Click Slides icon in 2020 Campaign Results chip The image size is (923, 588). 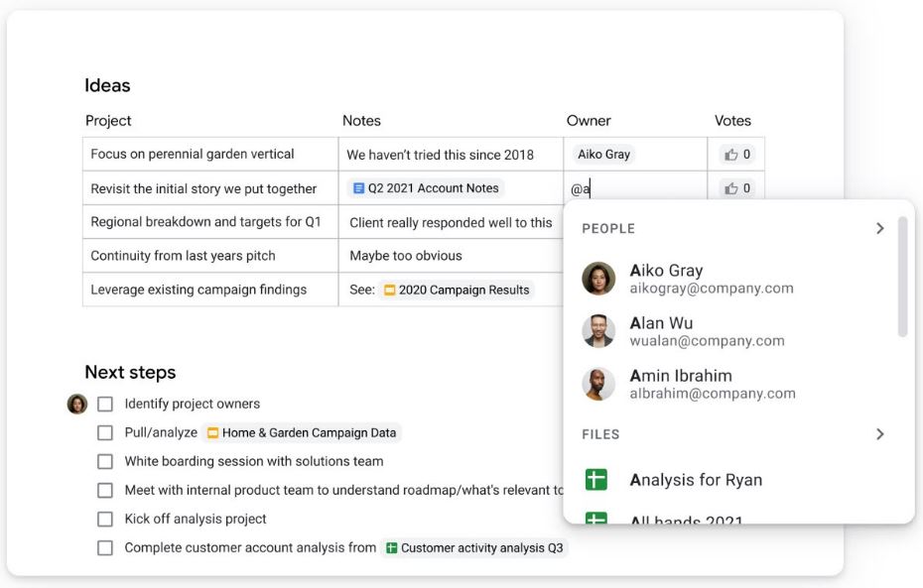point(389,290)
